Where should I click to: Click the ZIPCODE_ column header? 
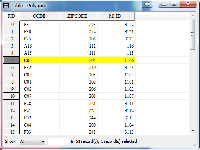pyautogui.click(x=78, y=16)
